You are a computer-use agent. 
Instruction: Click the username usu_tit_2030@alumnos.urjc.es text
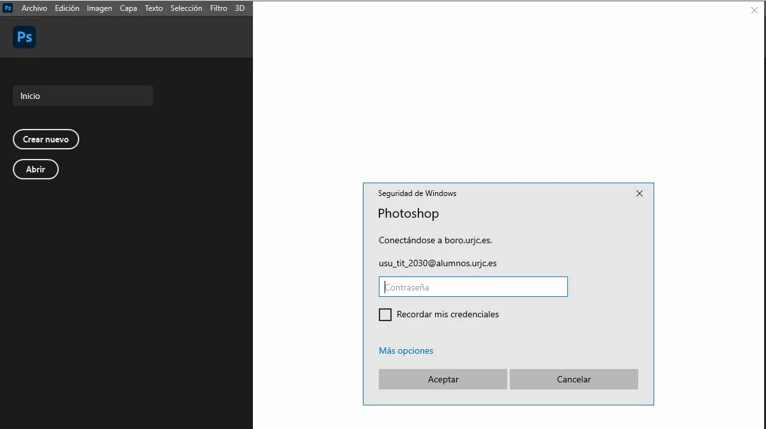coord(438,264)
